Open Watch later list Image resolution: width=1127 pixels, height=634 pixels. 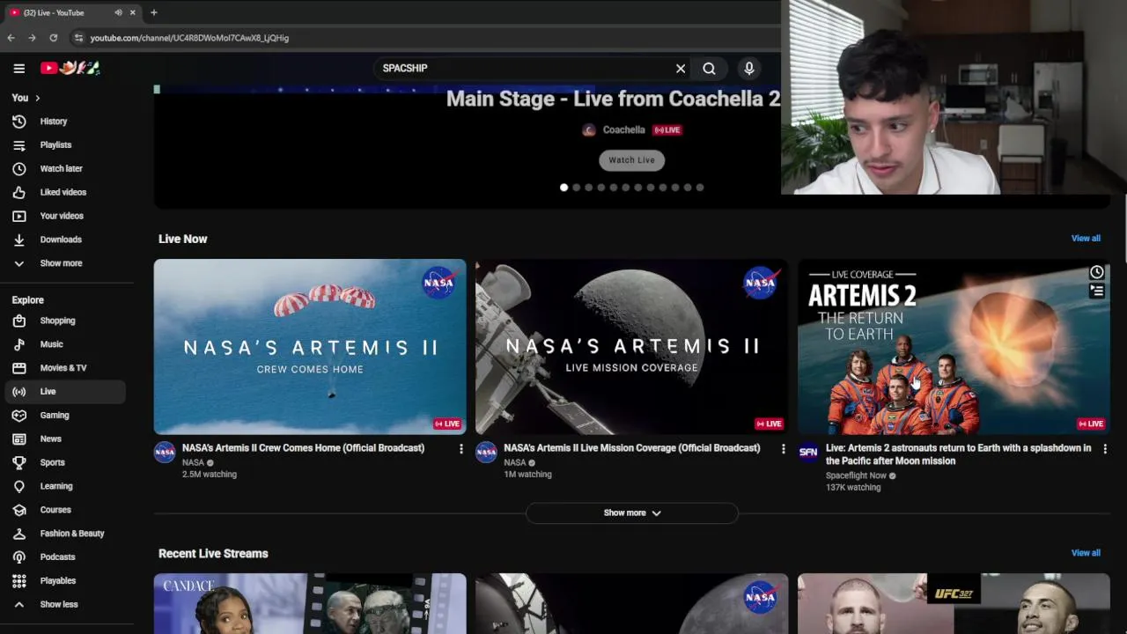[64, 169]
